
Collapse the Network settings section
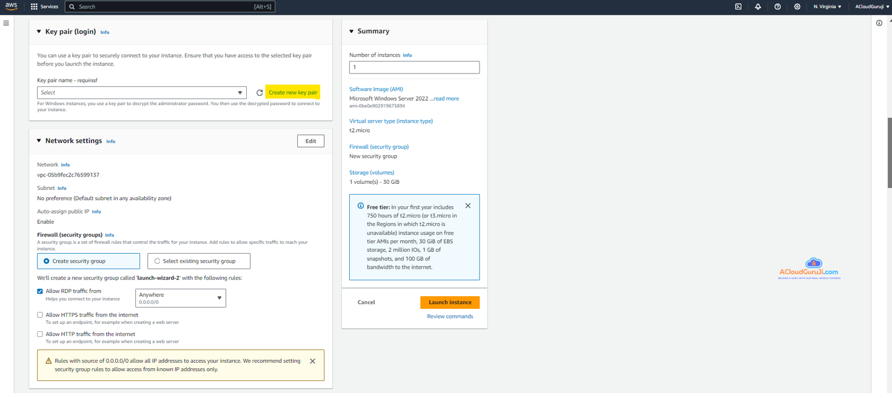[x=39, y=141]
